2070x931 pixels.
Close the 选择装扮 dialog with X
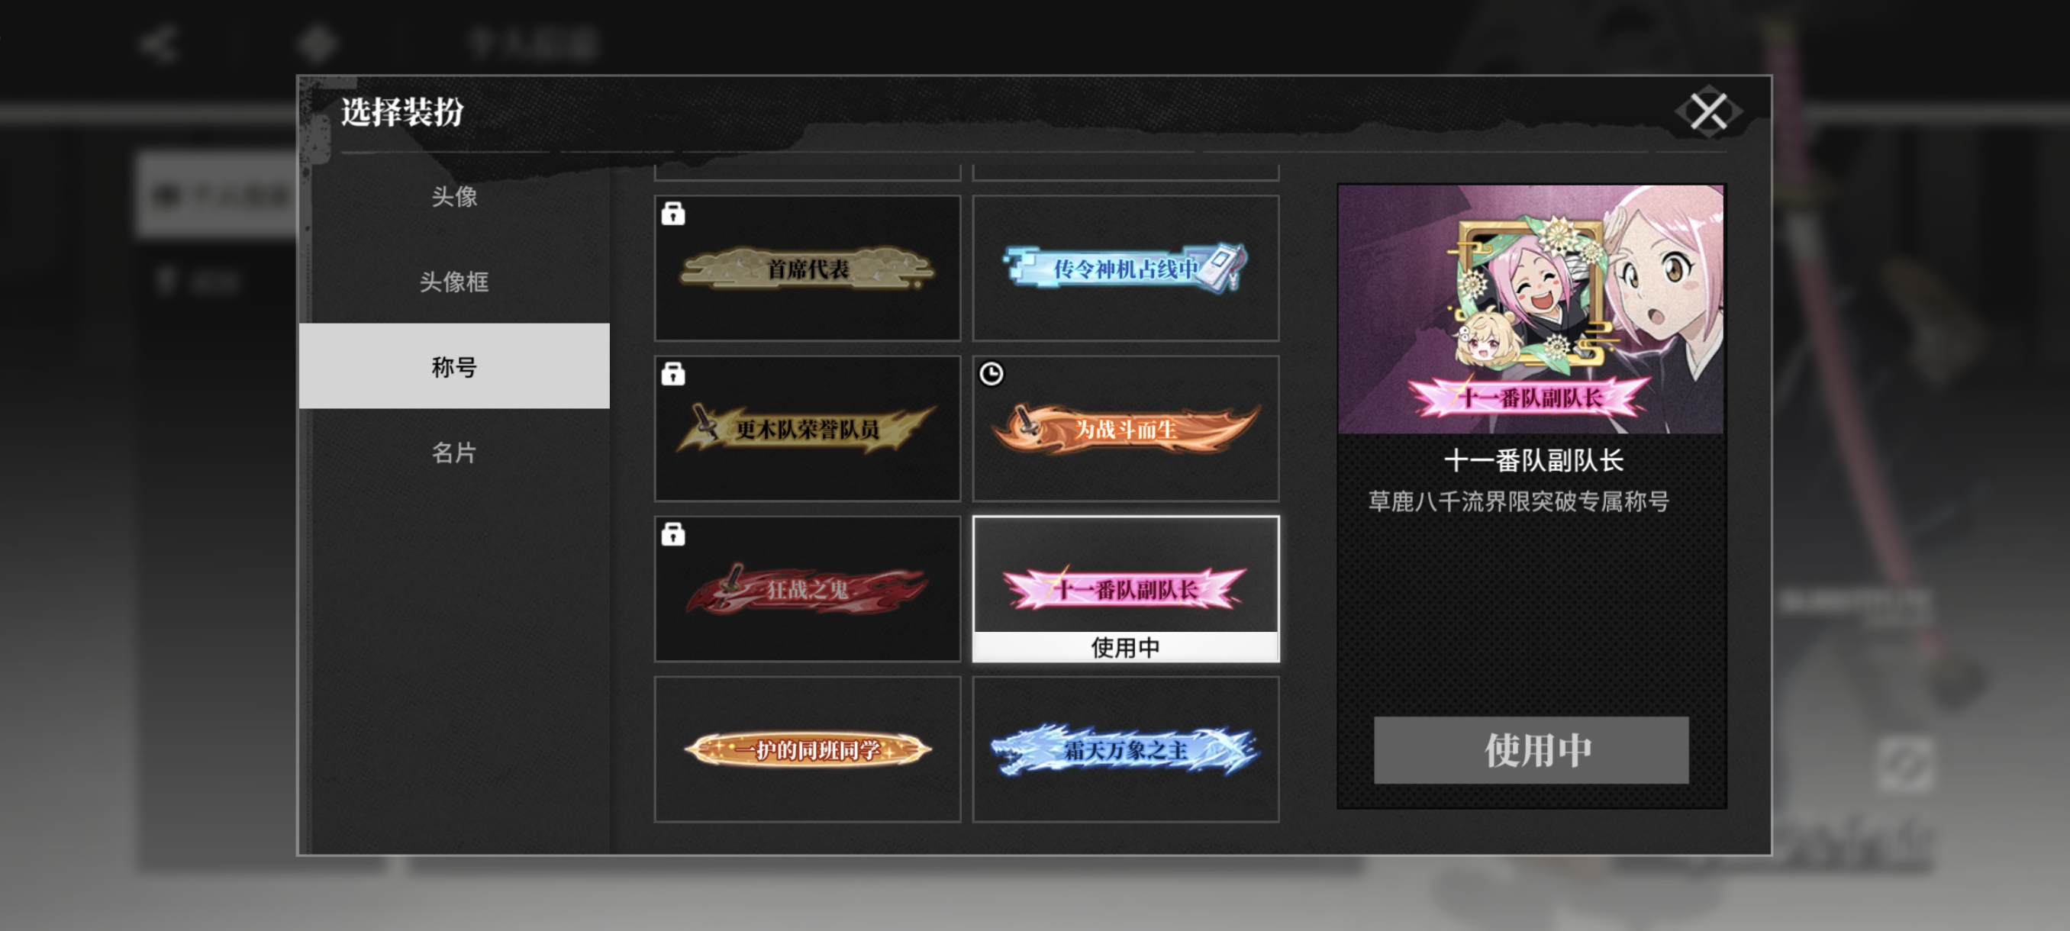point(1708,111)
